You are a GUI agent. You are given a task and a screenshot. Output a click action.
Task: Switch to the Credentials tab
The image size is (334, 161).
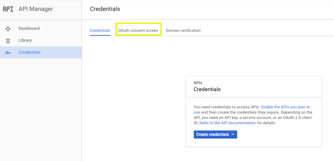[100, 30]
